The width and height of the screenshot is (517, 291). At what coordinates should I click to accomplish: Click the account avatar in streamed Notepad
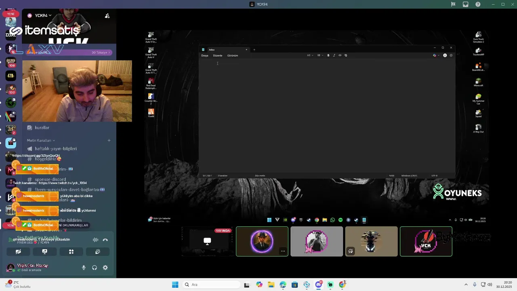pos(445,55)
